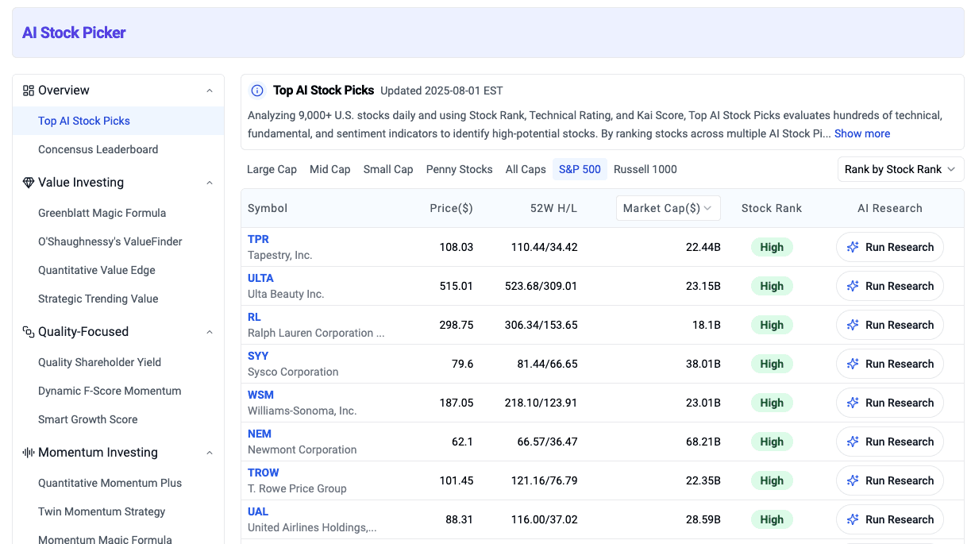Open the Rank by Stock Rank dropdown
The image size is (971, 544).
click(900, 169)
